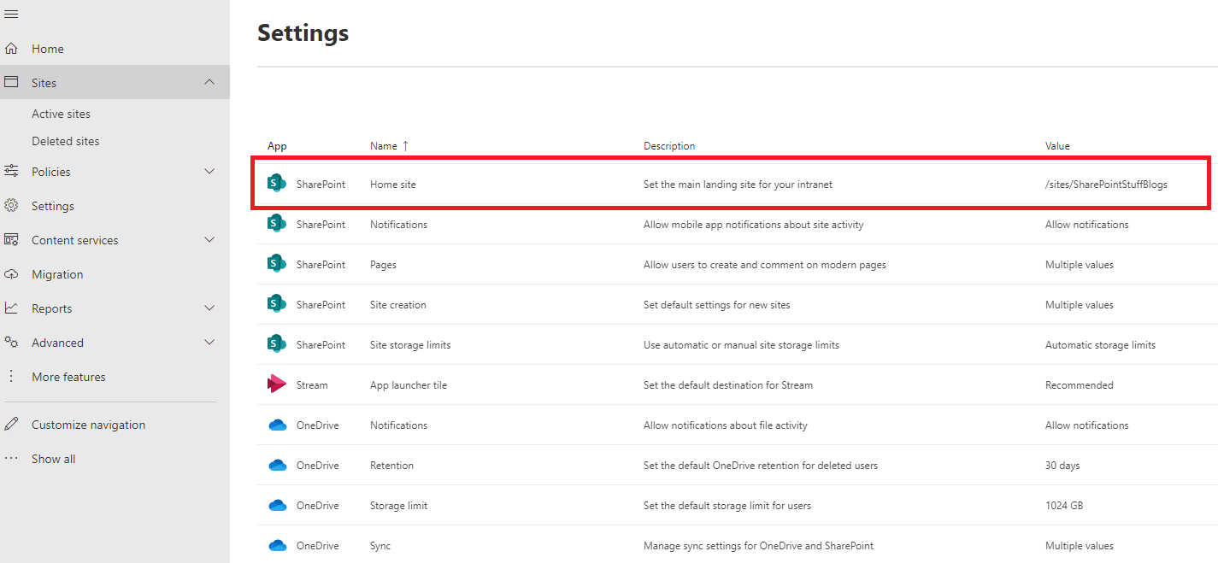Select the Policies shield icon in the sidebar

[12, 171]
